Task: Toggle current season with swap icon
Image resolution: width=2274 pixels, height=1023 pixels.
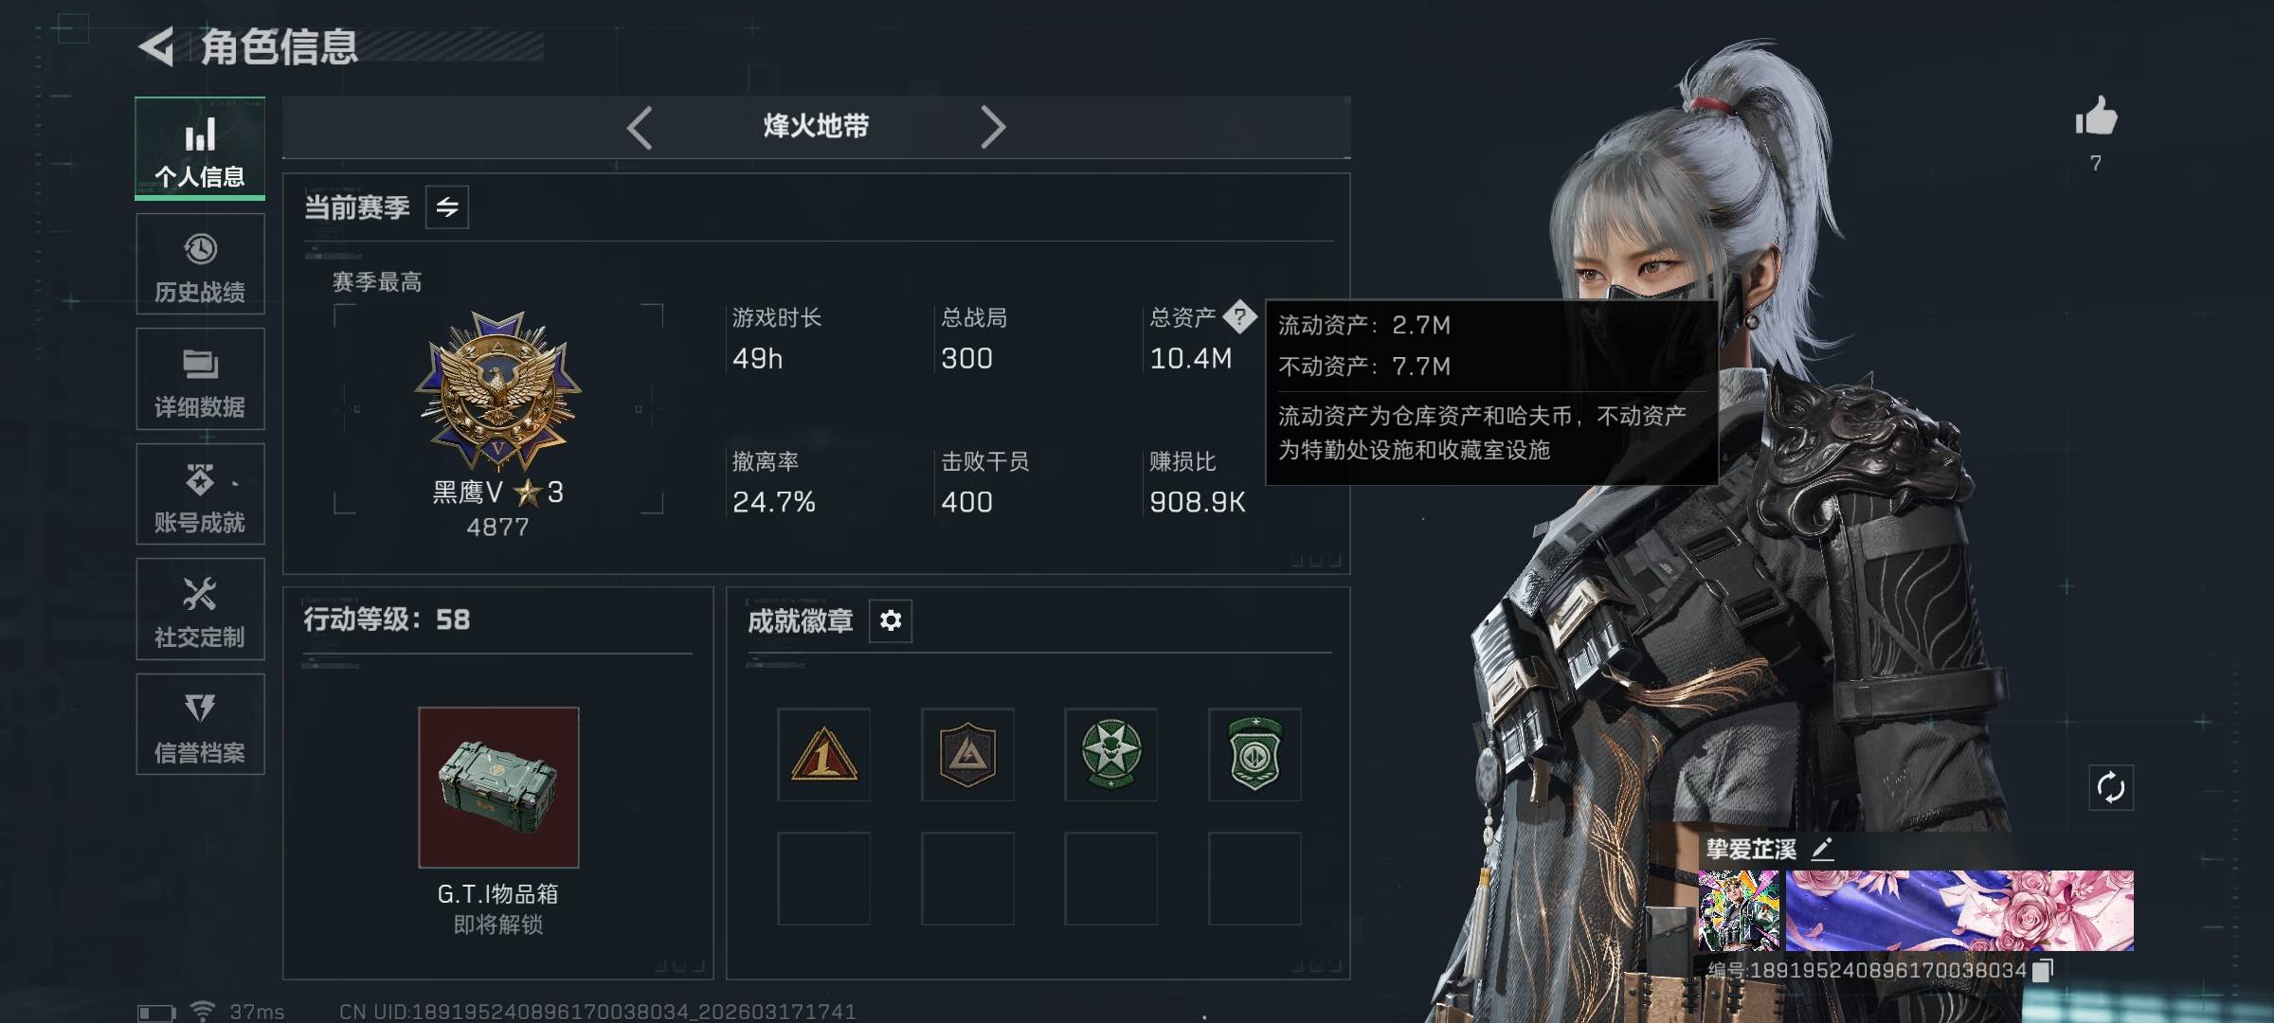Action: click(447, 206)
